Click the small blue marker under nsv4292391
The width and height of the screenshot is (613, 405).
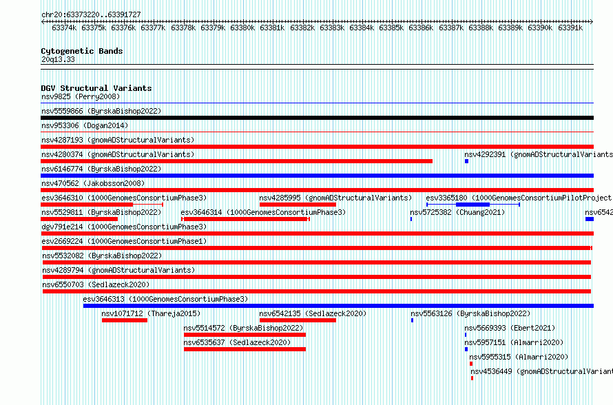[466, 161]
